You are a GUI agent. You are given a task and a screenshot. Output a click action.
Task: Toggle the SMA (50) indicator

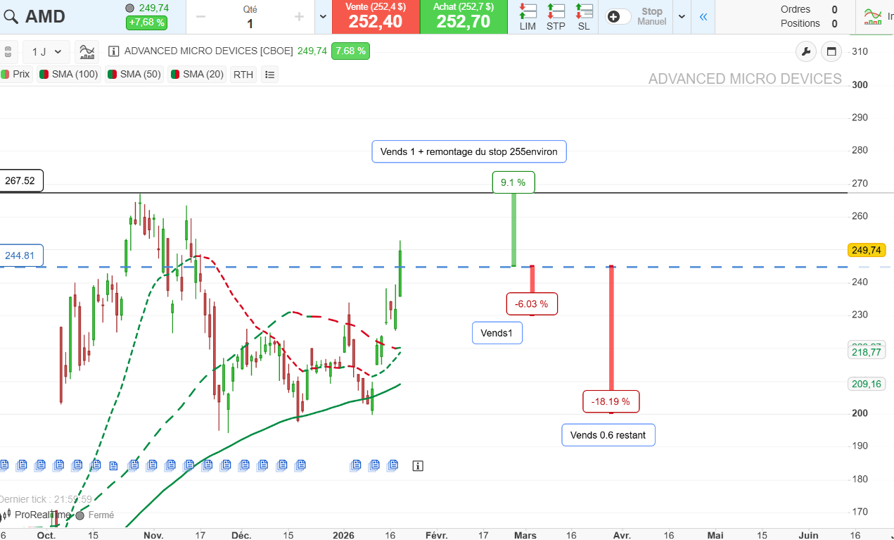coord(134,74)
